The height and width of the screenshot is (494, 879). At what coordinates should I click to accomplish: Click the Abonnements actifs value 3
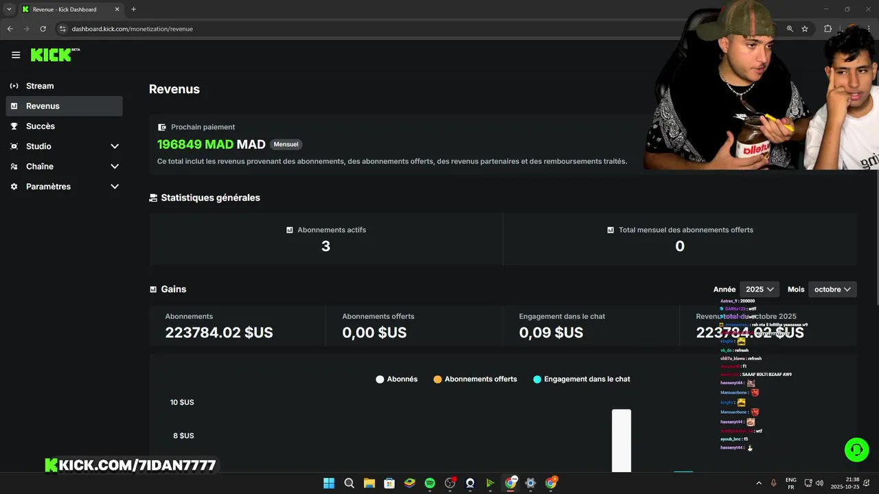click(x=326, y=246)
